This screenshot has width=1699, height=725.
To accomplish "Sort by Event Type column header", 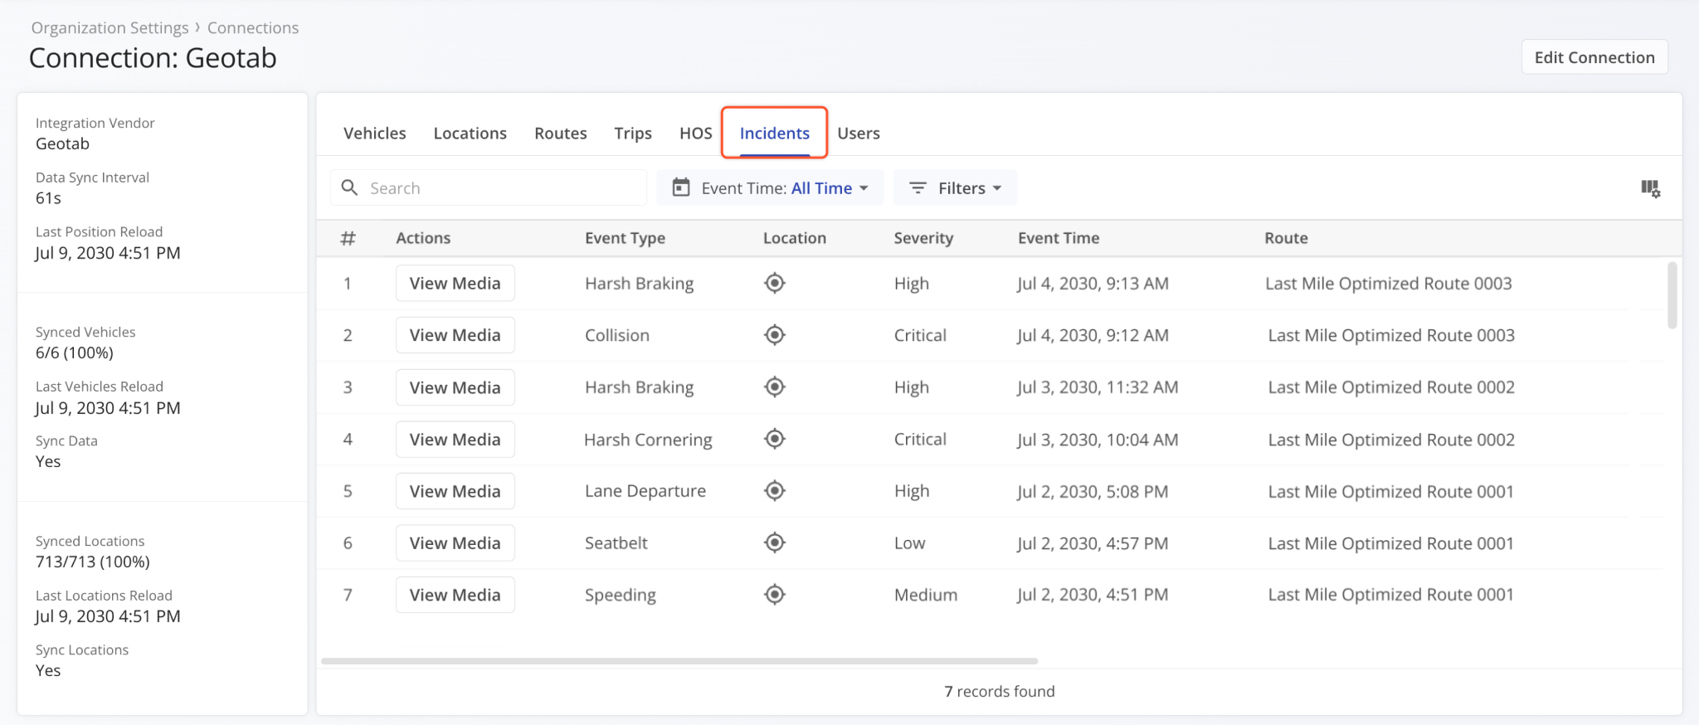I will coord(625,238).
